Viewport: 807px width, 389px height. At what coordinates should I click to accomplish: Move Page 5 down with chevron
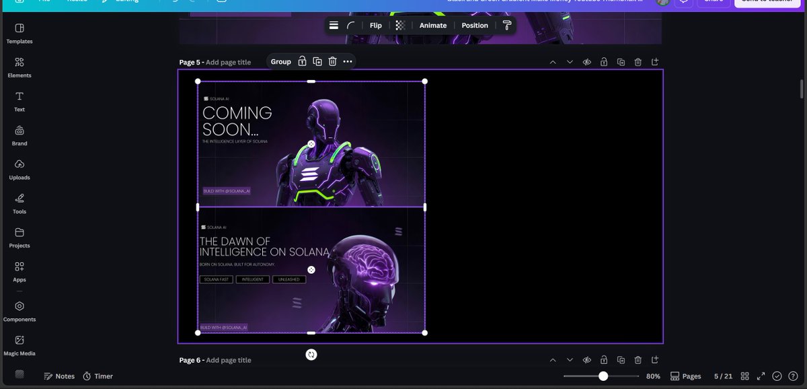570,62
